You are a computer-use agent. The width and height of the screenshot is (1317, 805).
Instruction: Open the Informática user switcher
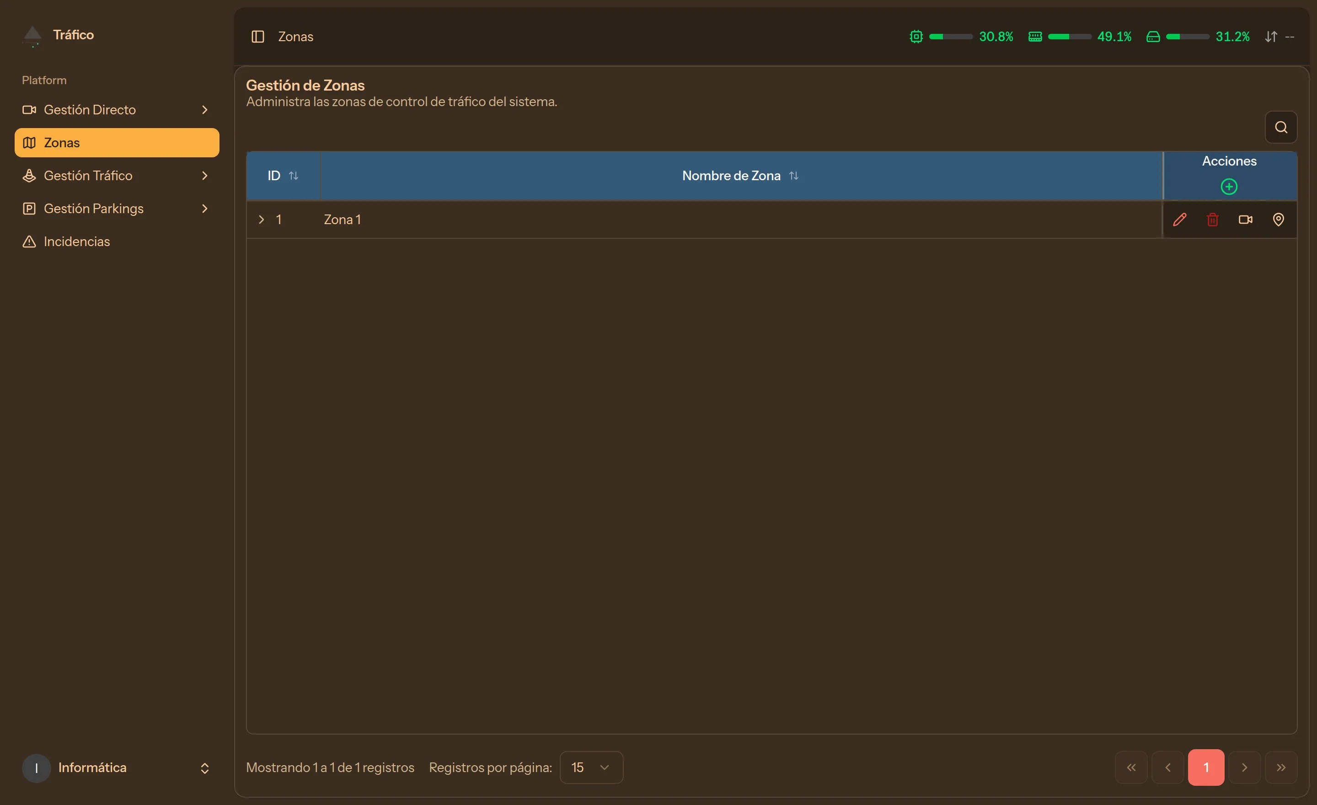[117, 767]
